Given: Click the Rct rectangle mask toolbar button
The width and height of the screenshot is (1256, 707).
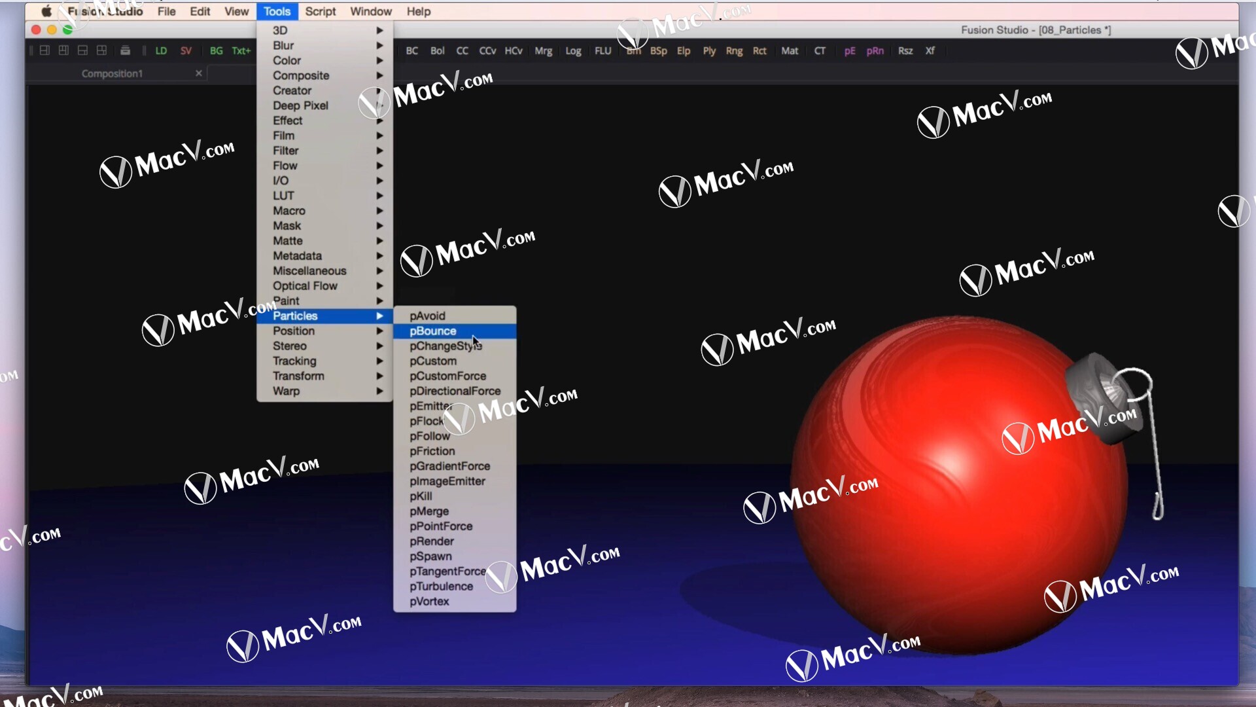Looking at the screenshot, I should pos(759,51).
